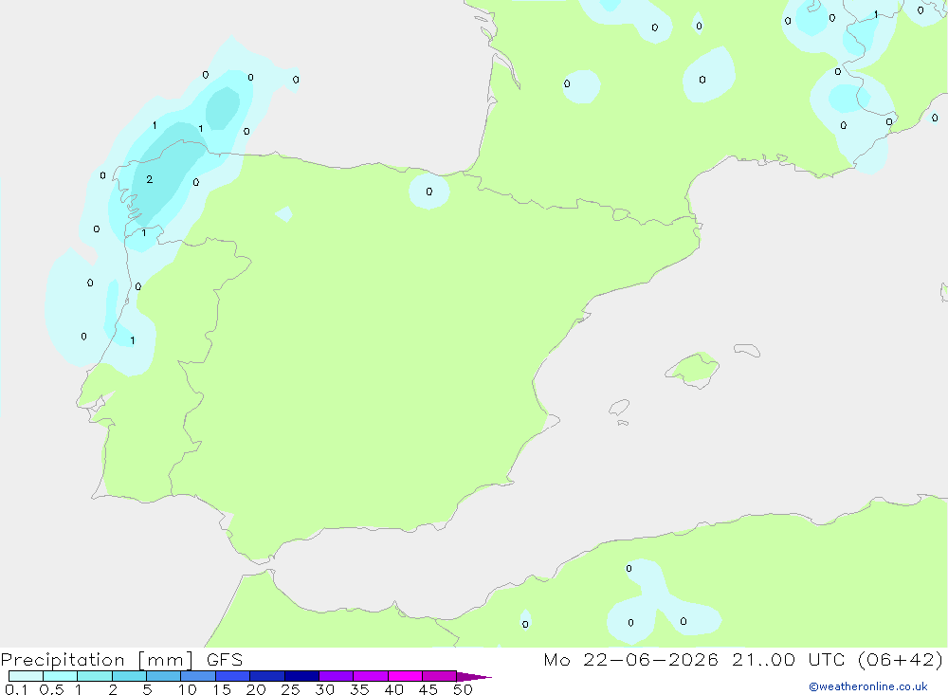Click the weatheronline.co.uk copyright link
This screenshot has height=695, width=948.
click(868, 686)
